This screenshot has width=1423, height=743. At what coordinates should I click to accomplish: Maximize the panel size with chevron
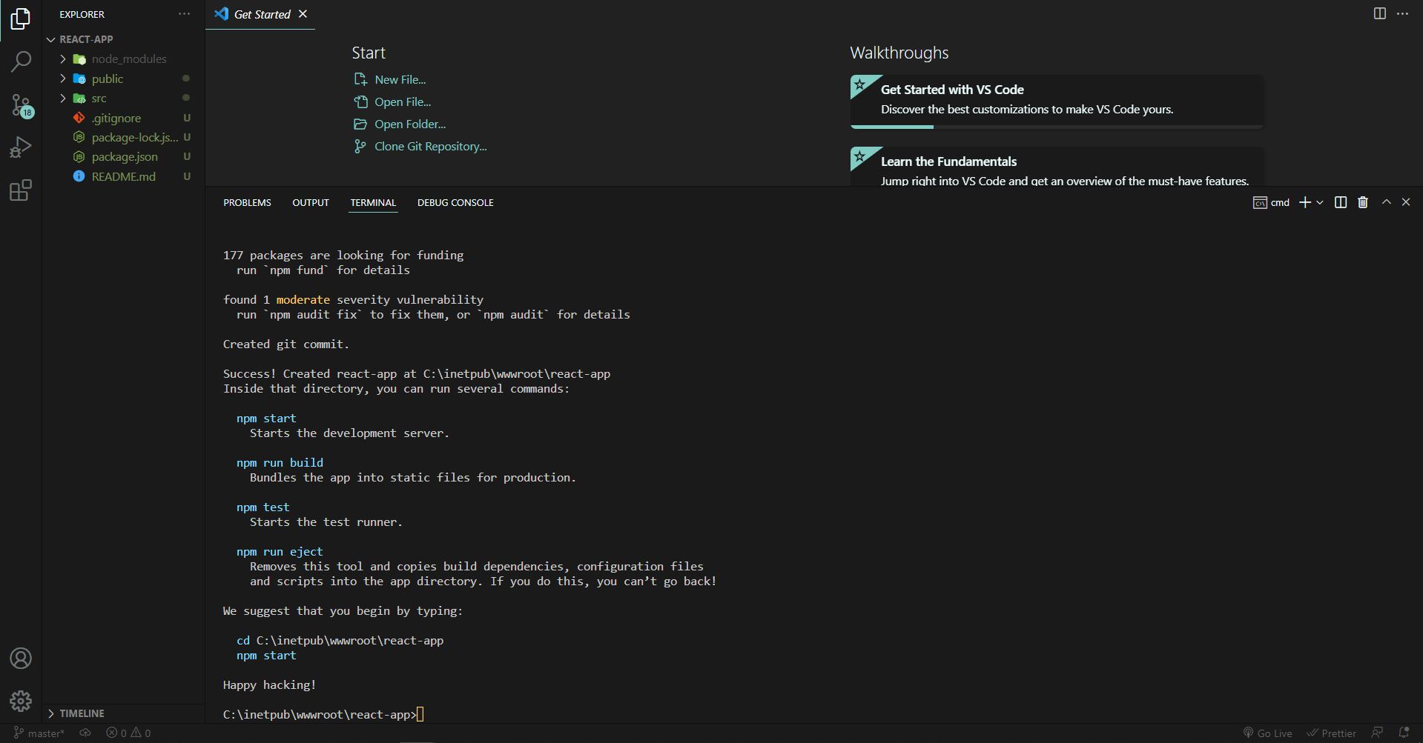point(1386,201)
